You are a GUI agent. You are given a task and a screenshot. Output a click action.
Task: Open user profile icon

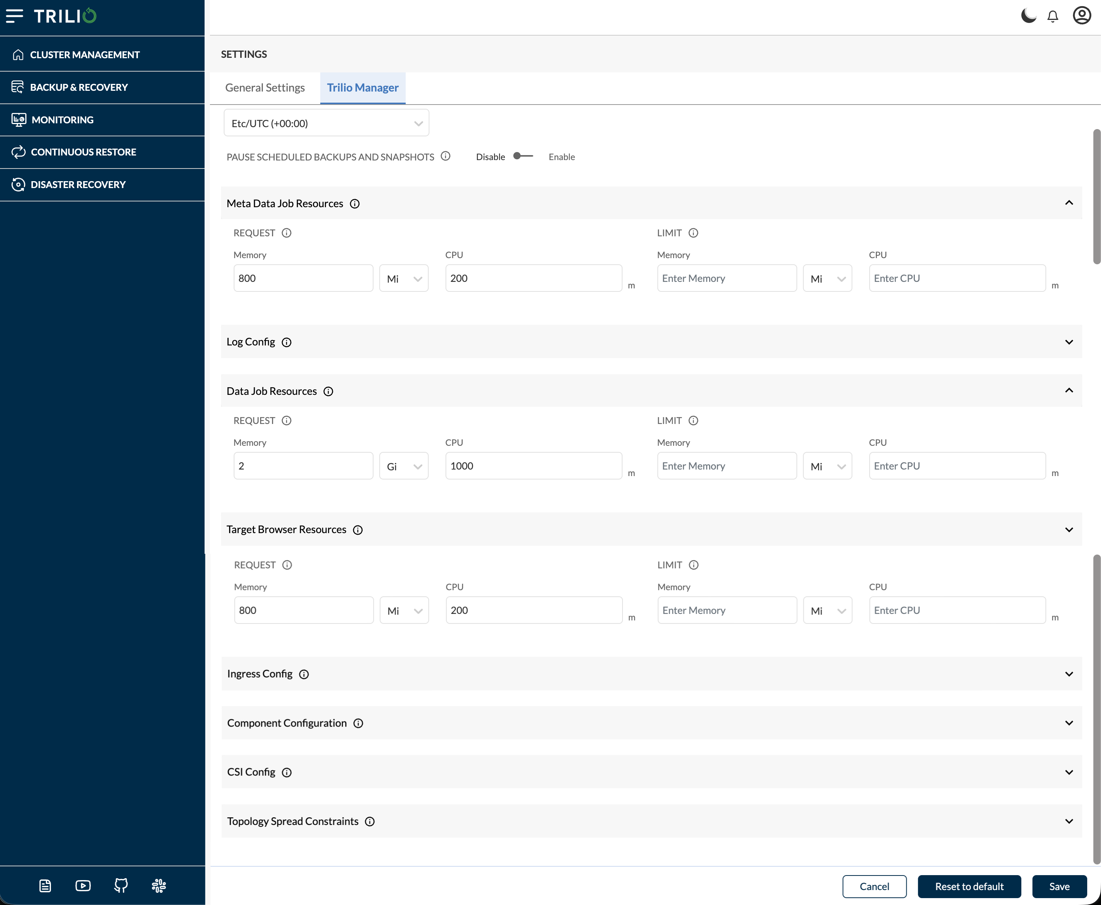click(1082, 16)
